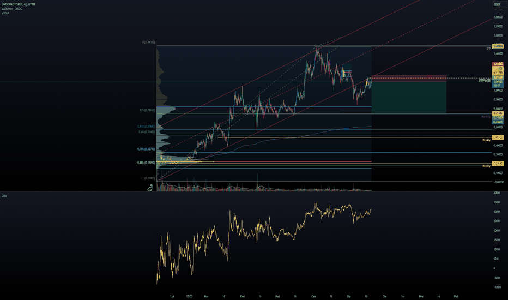Select the VWAP indicator label

point(5,13)
